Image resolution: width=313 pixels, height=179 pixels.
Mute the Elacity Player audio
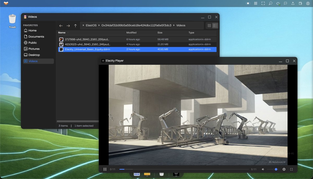(x=263, y=169)
